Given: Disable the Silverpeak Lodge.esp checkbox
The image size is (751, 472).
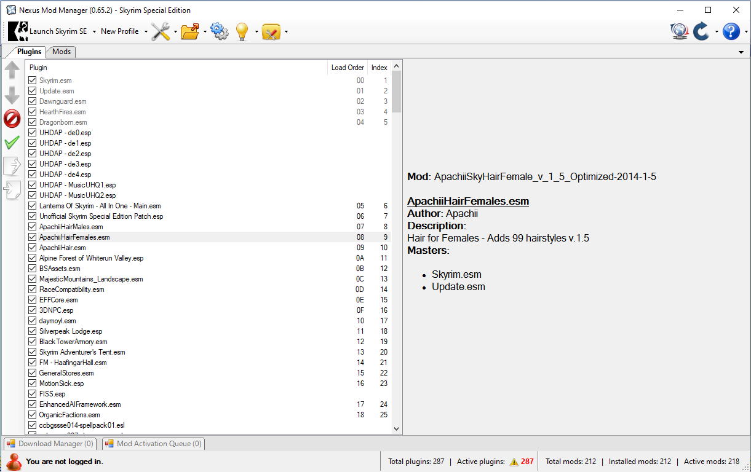Looking at the screenshot, I should pos(33,331).
